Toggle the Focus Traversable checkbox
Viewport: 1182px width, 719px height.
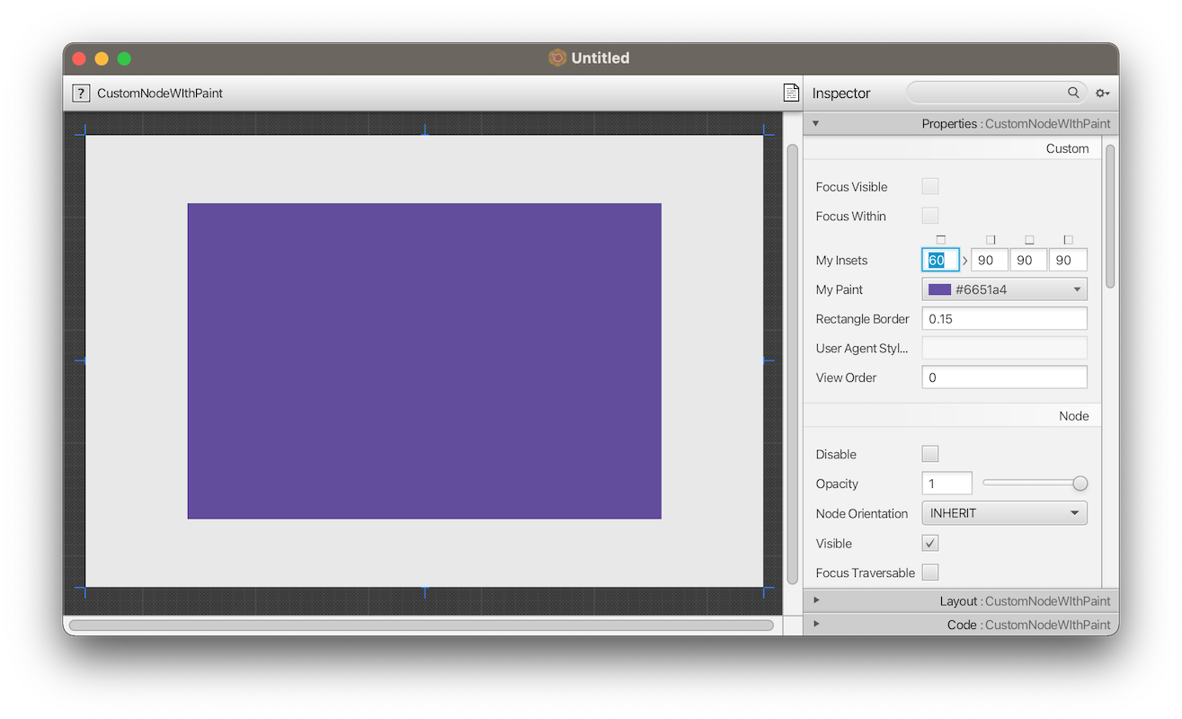[x=929, y=573]
